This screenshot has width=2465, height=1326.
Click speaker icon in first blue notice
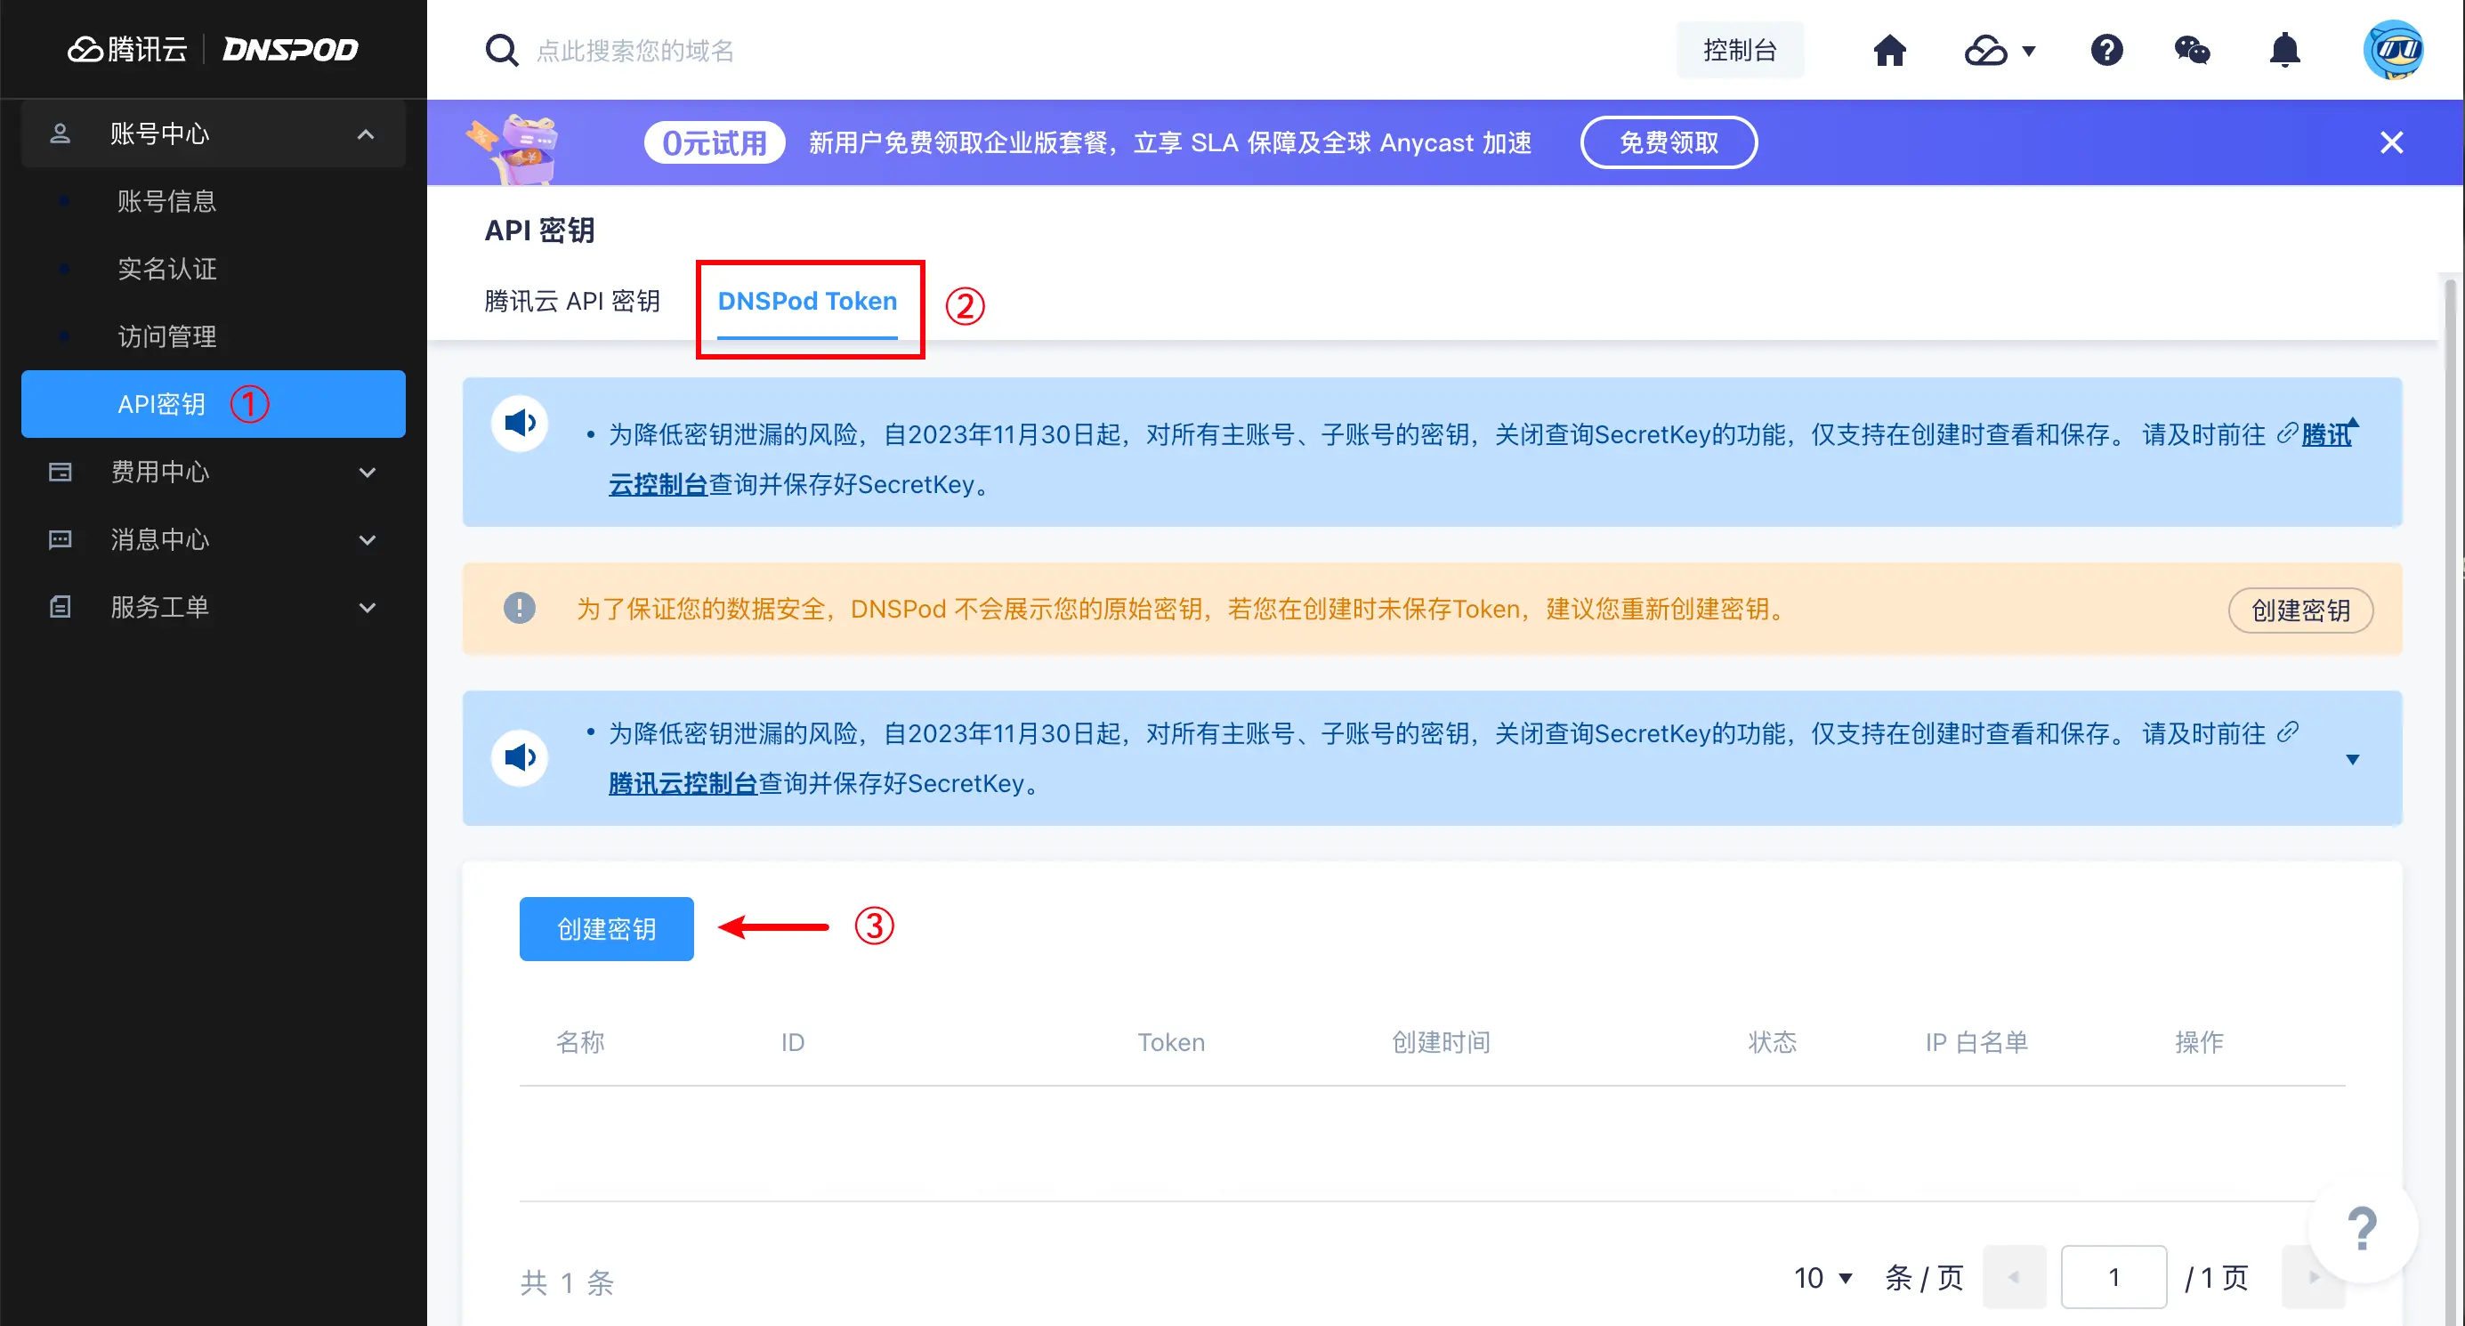520,423
